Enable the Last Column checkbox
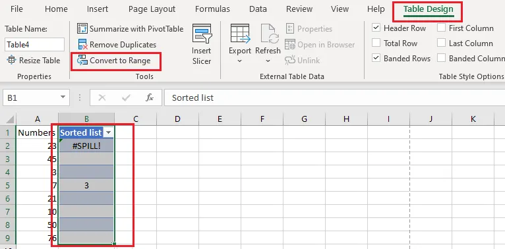 [441, 43]
